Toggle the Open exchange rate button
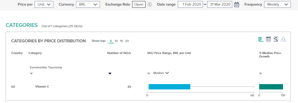 point(139,4)
